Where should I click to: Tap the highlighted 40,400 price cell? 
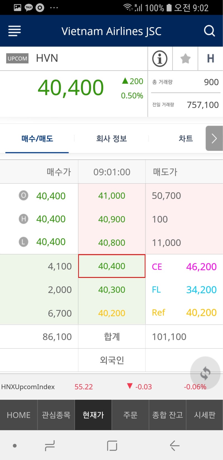point(111,266)
